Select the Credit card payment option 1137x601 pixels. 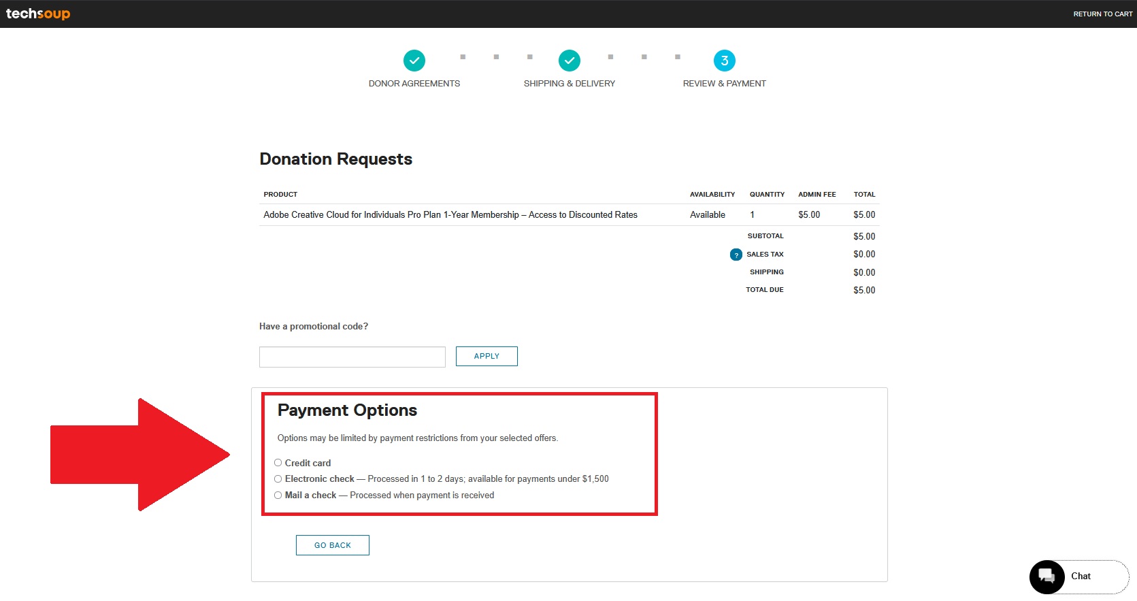click(x=278, y=463)
